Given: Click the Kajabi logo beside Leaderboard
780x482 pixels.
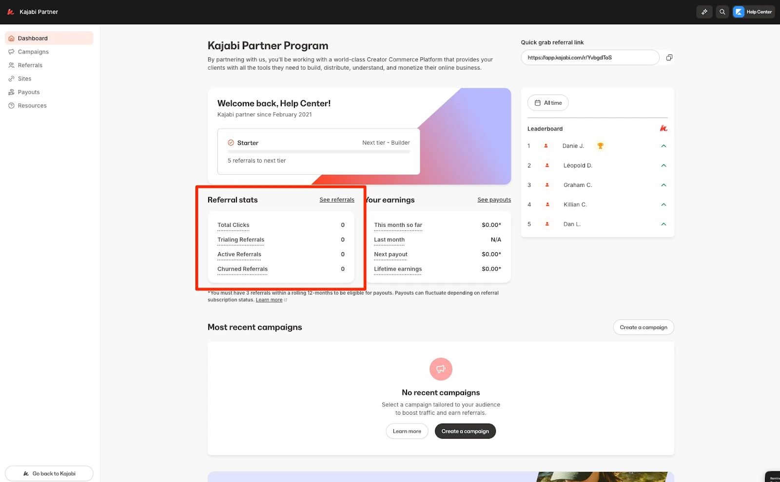Looking at the screenshot, I should point(663,129).
